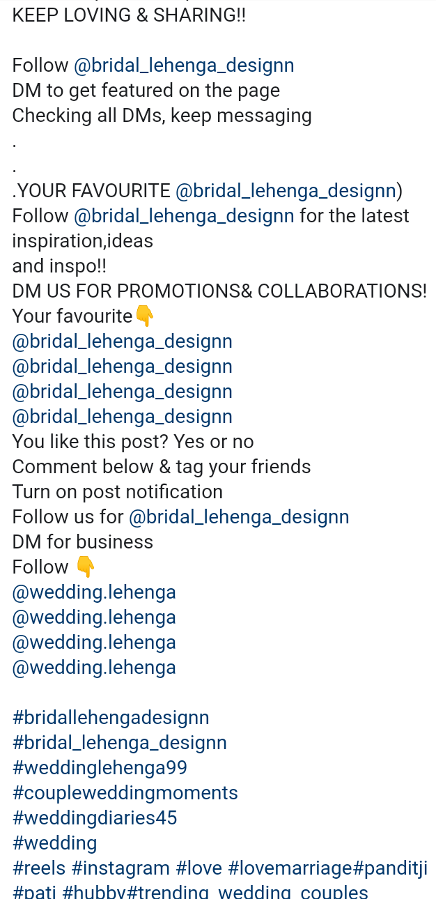Viewport: 436px width, 899px height.
Task: Tap first @bridal_lehenga_designn under 'Your favourite' emoji line
Action: 123,341
